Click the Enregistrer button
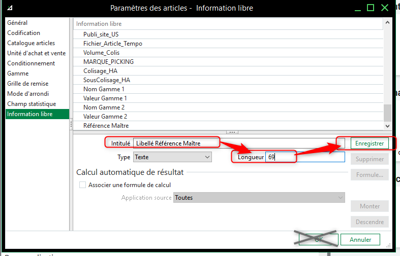Screen dimensions: 400x256 pos(370,143)
